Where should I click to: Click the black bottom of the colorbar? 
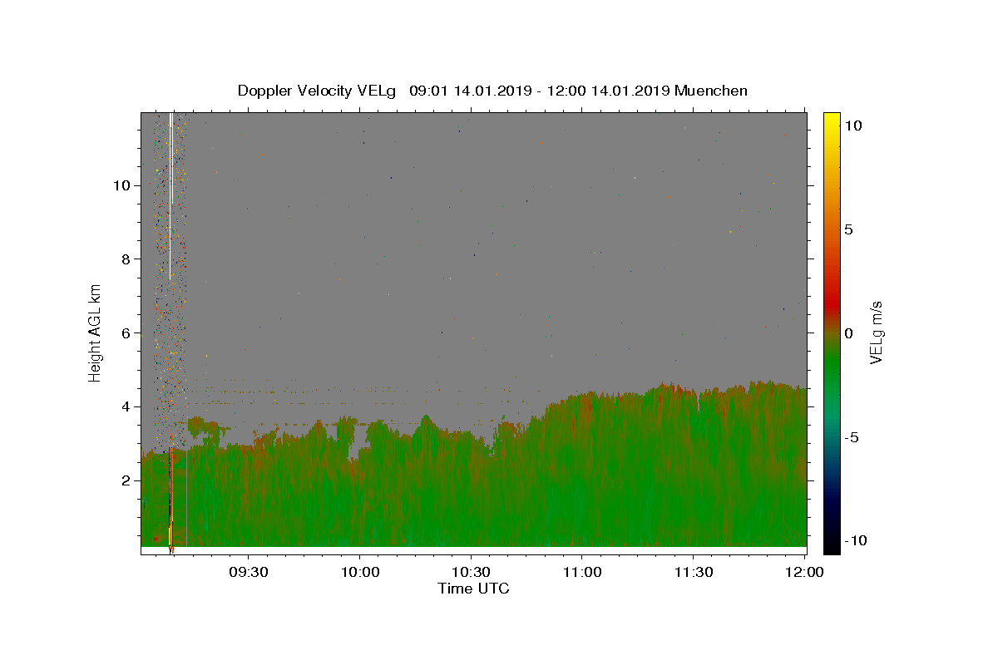832,546
